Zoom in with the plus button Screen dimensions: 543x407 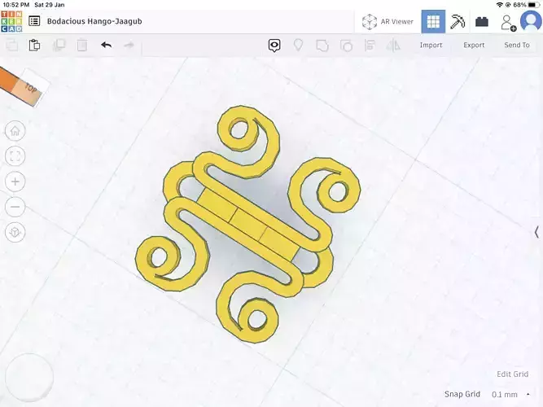tap(15, 182)
